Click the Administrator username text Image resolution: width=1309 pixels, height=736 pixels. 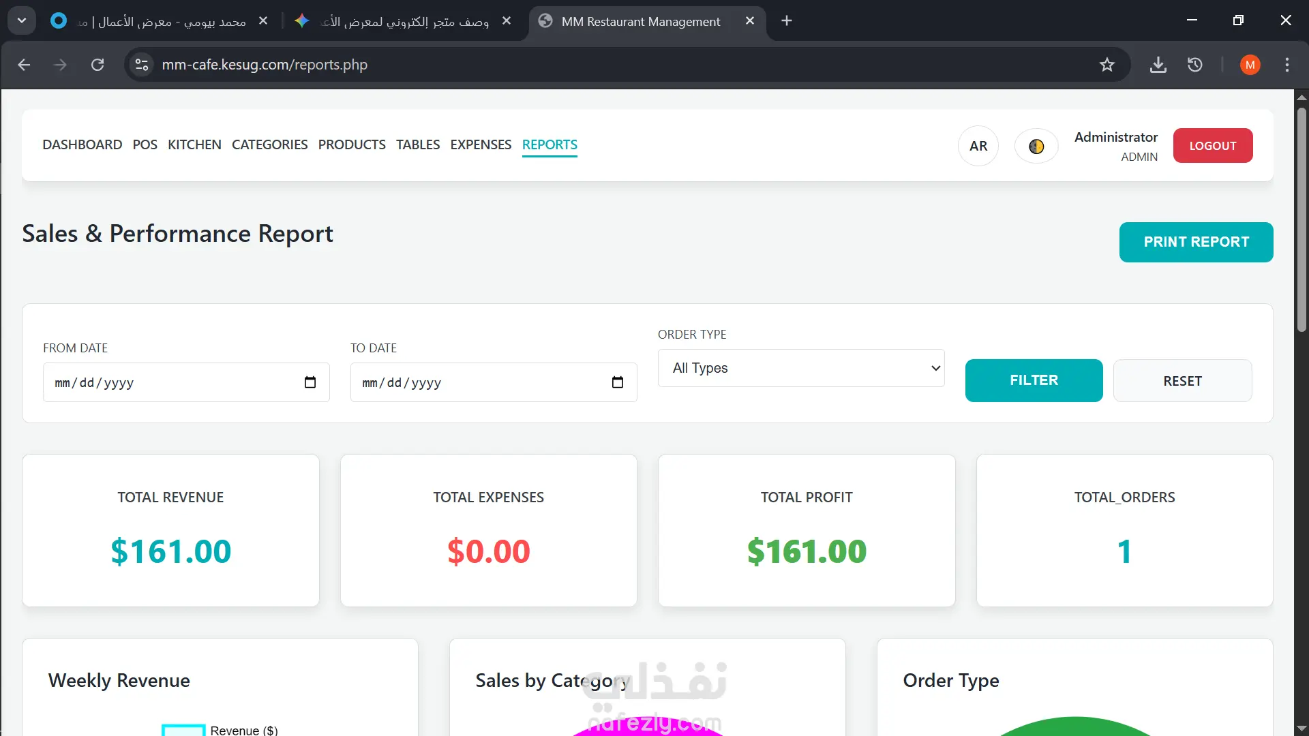point(1116,137)
